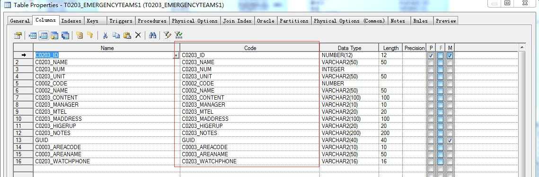Toggle P checkbox for C0203_NUM row

coord(431,69)
